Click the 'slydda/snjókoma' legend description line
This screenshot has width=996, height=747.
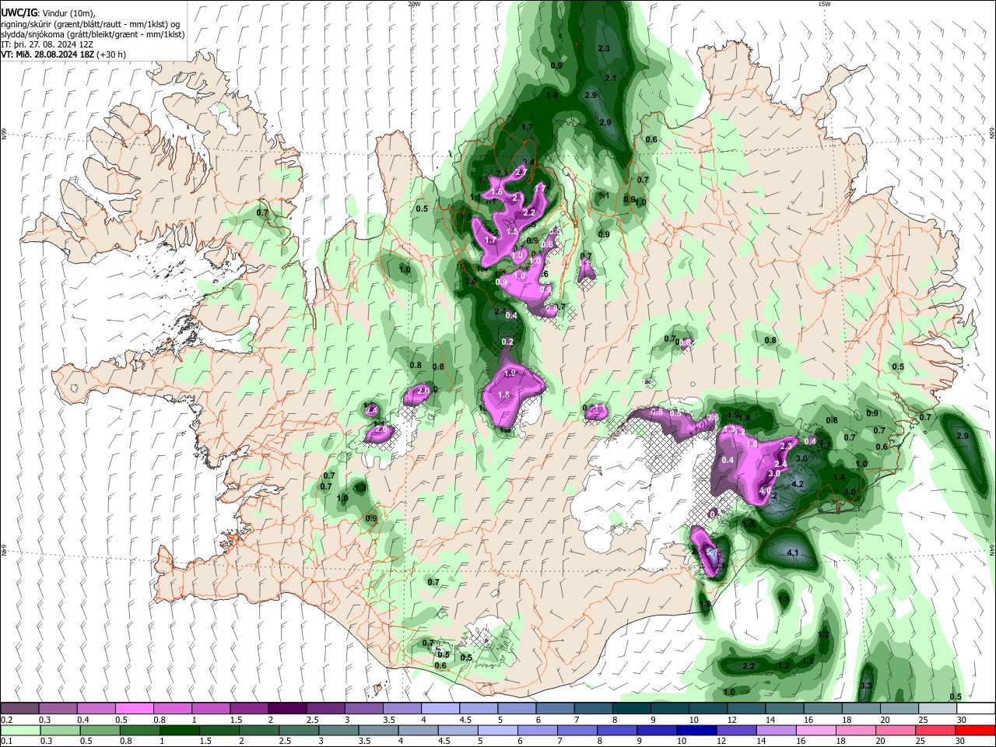(x=93, y=34)
